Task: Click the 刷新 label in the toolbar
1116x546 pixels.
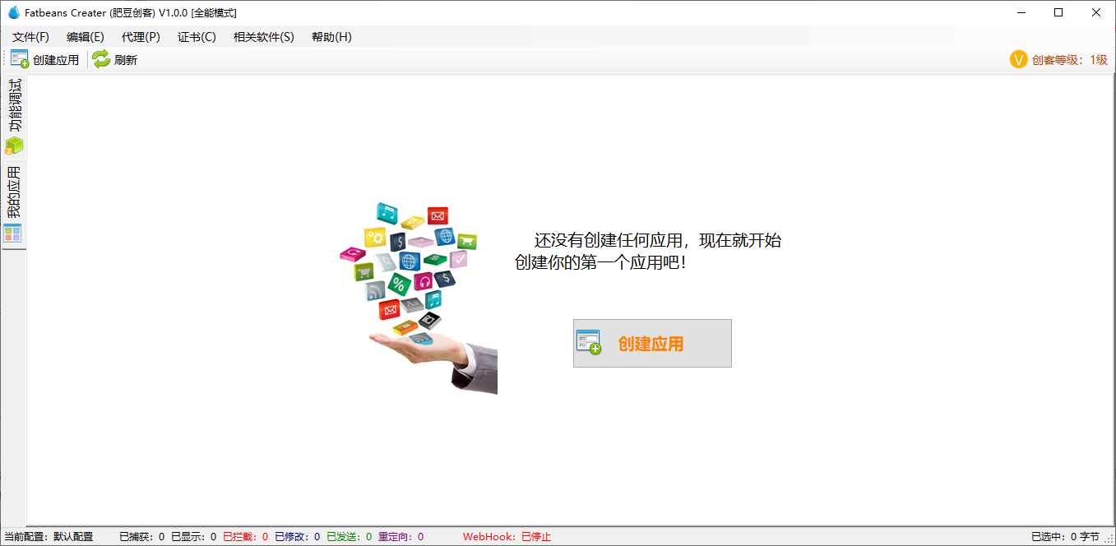Action: click(x=126, y=60)
